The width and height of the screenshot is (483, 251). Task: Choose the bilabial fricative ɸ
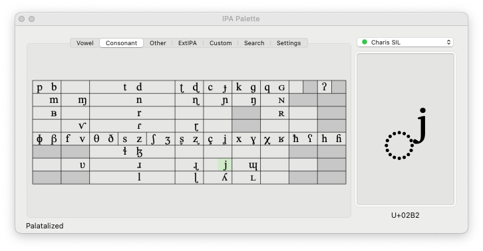coord(39,139)
